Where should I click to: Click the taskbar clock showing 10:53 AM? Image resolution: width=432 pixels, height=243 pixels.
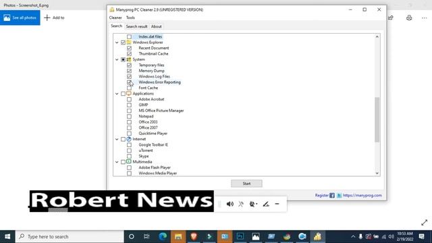405,236
